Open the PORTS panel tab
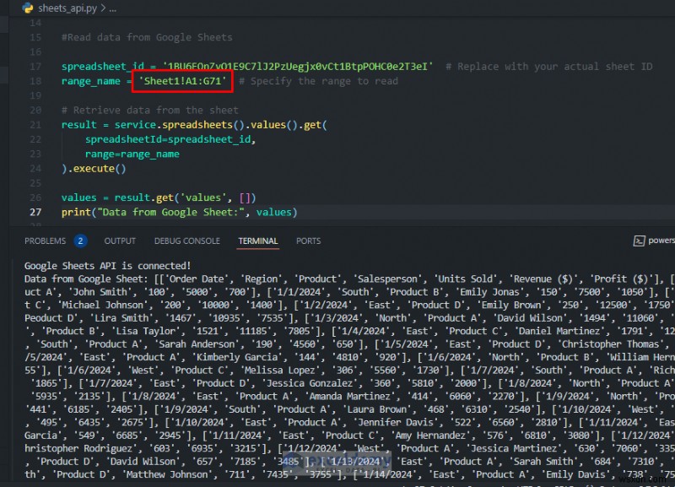This screenshot has width=675, height=487. click(x=308, y=241)
